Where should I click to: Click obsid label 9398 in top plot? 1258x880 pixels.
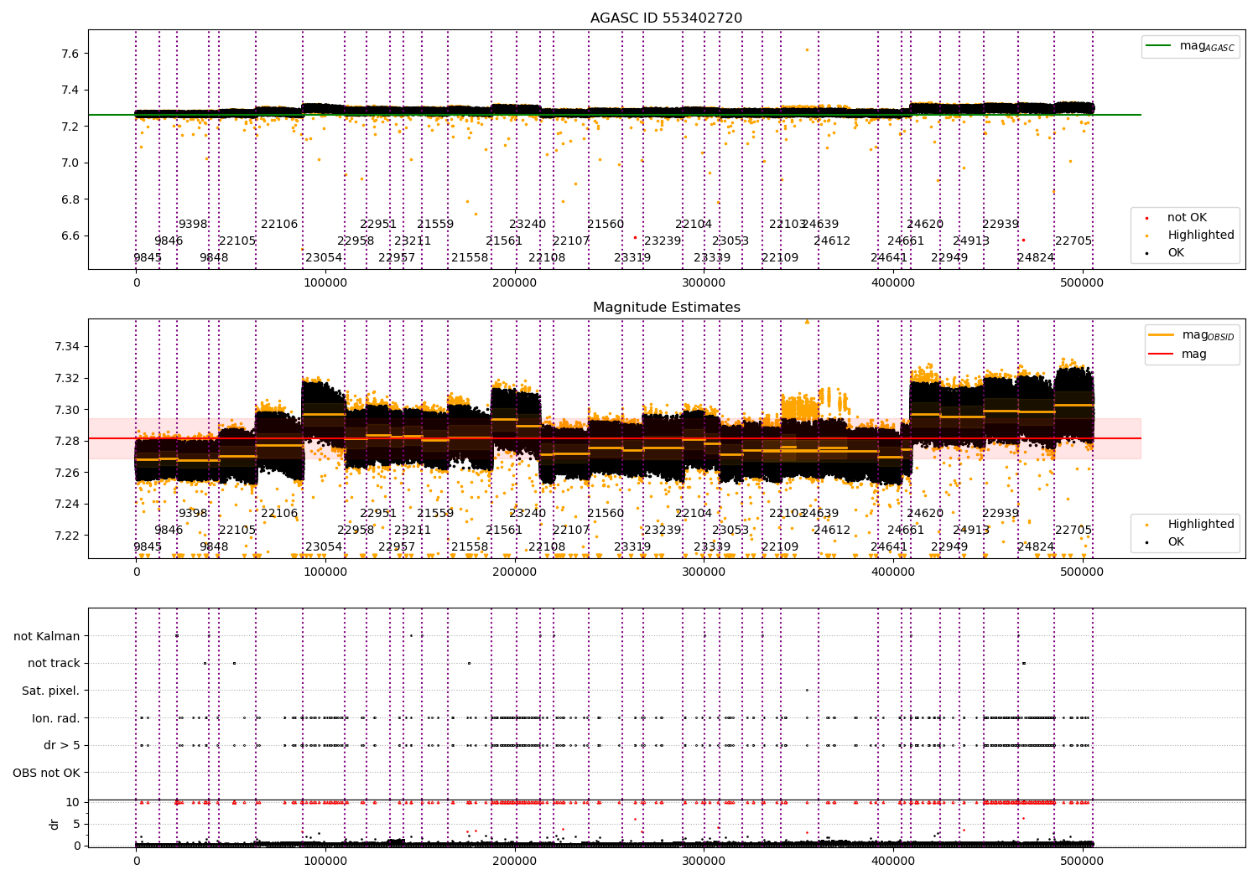[x=193, y=225]
